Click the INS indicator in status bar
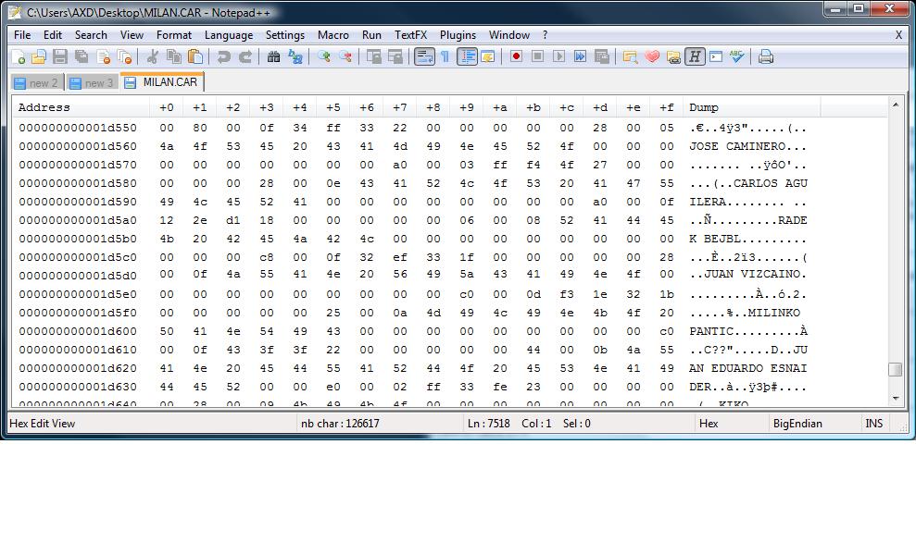 873,424
